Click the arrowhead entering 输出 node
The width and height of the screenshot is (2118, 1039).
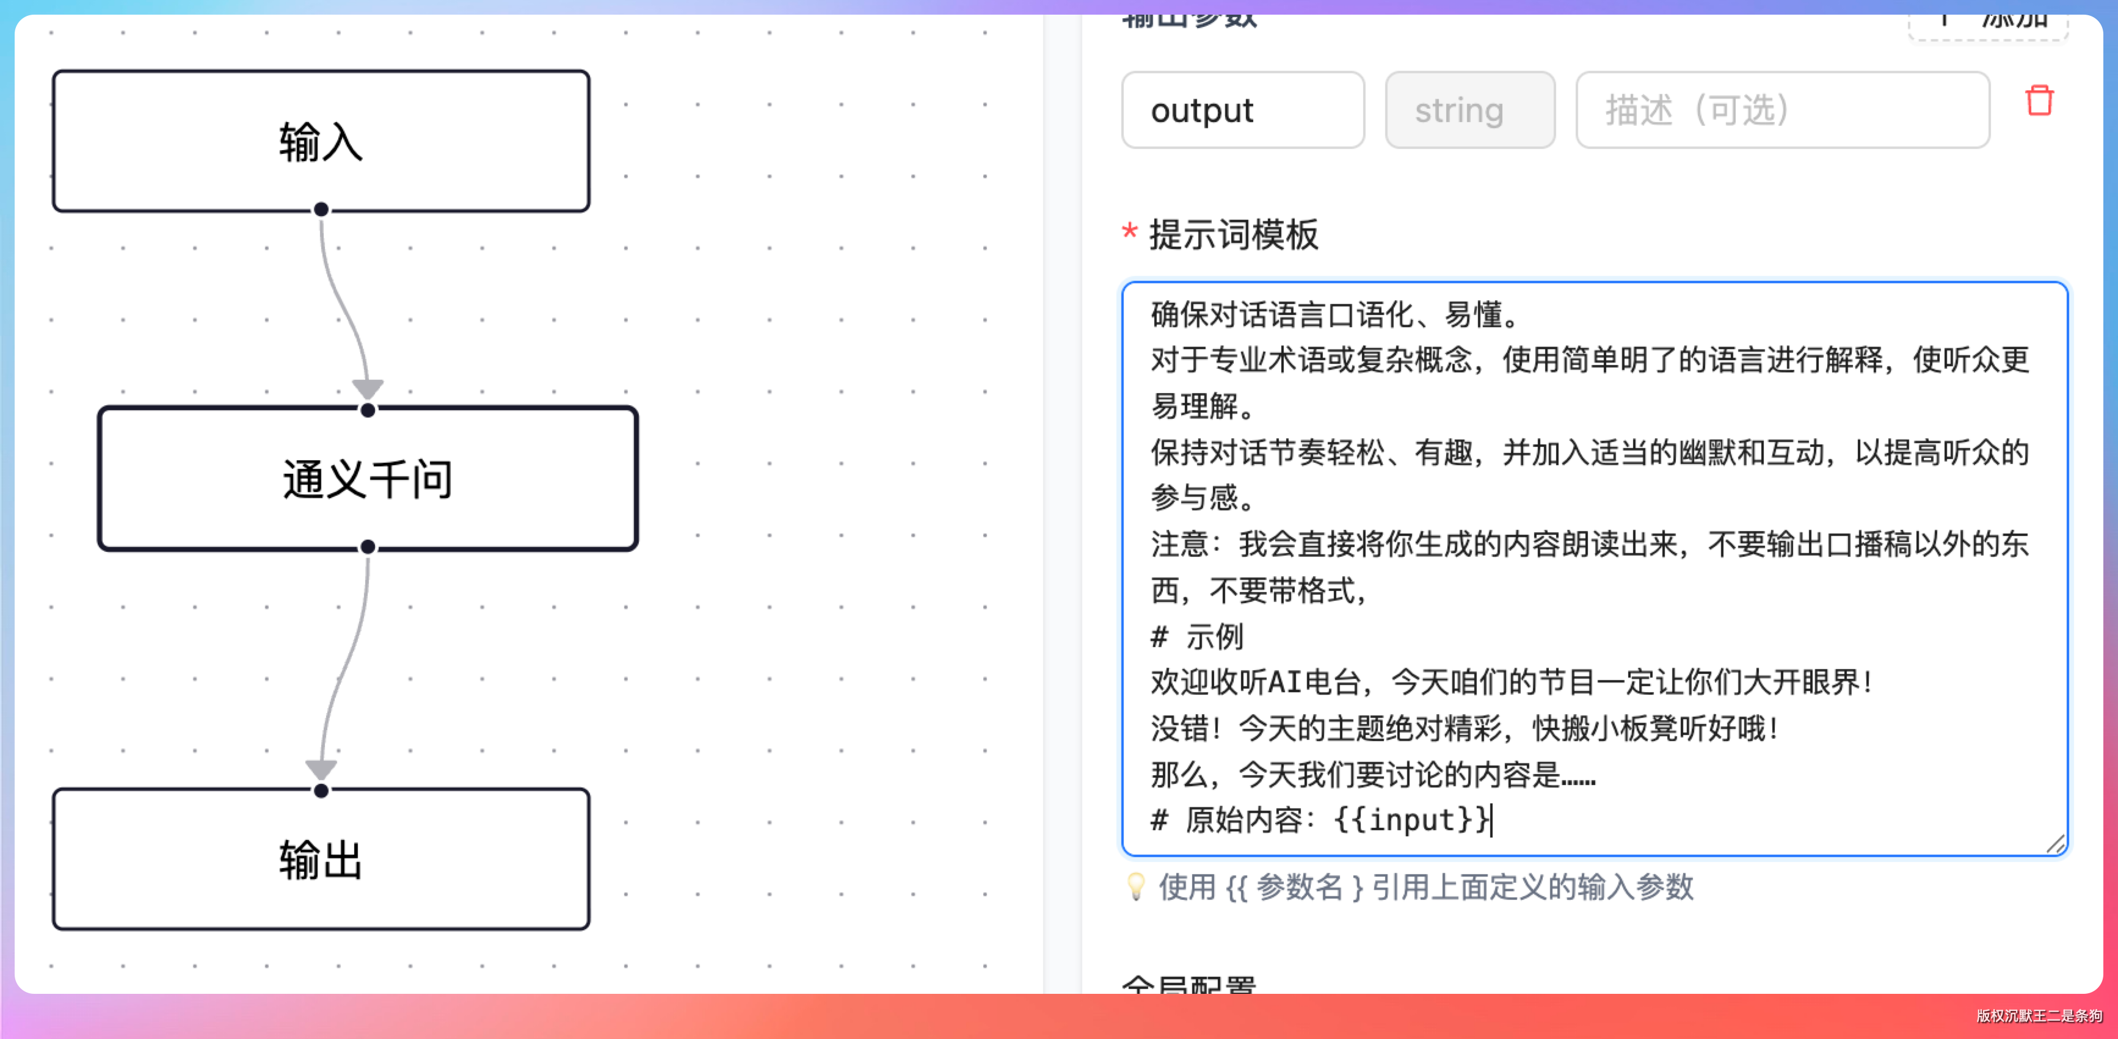(321, 769)
